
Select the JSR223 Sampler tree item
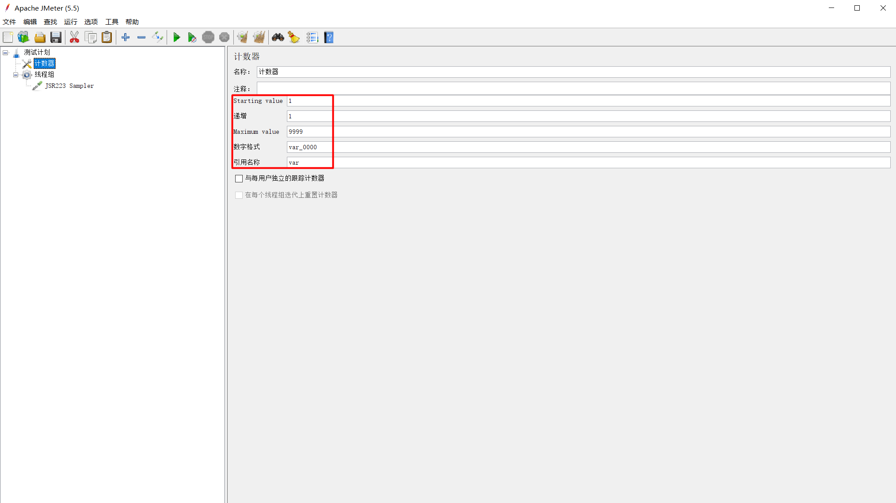69,86
